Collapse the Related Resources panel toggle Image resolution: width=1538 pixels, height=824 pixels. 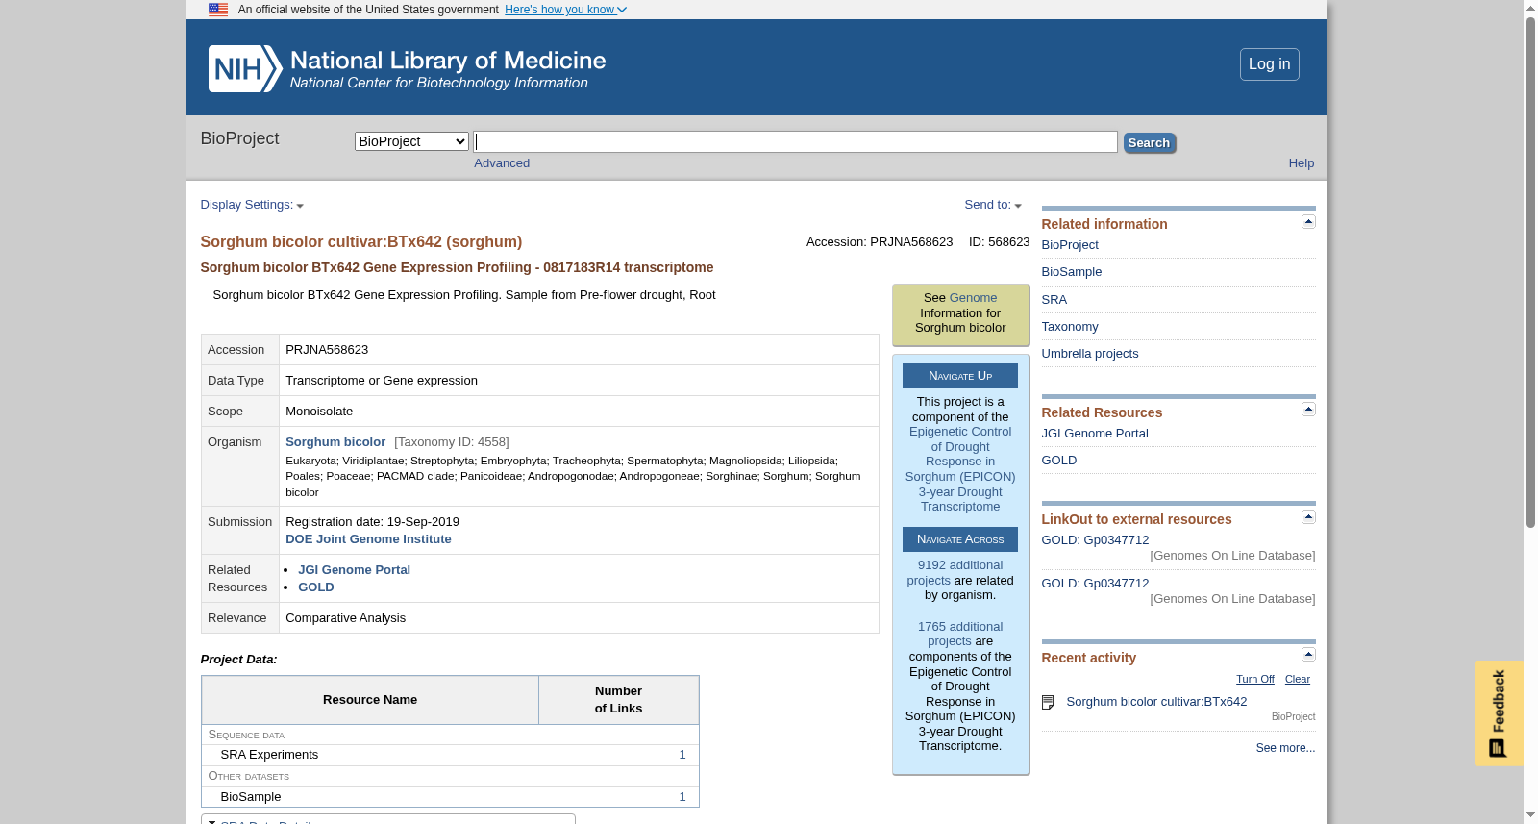[1308, 410]
